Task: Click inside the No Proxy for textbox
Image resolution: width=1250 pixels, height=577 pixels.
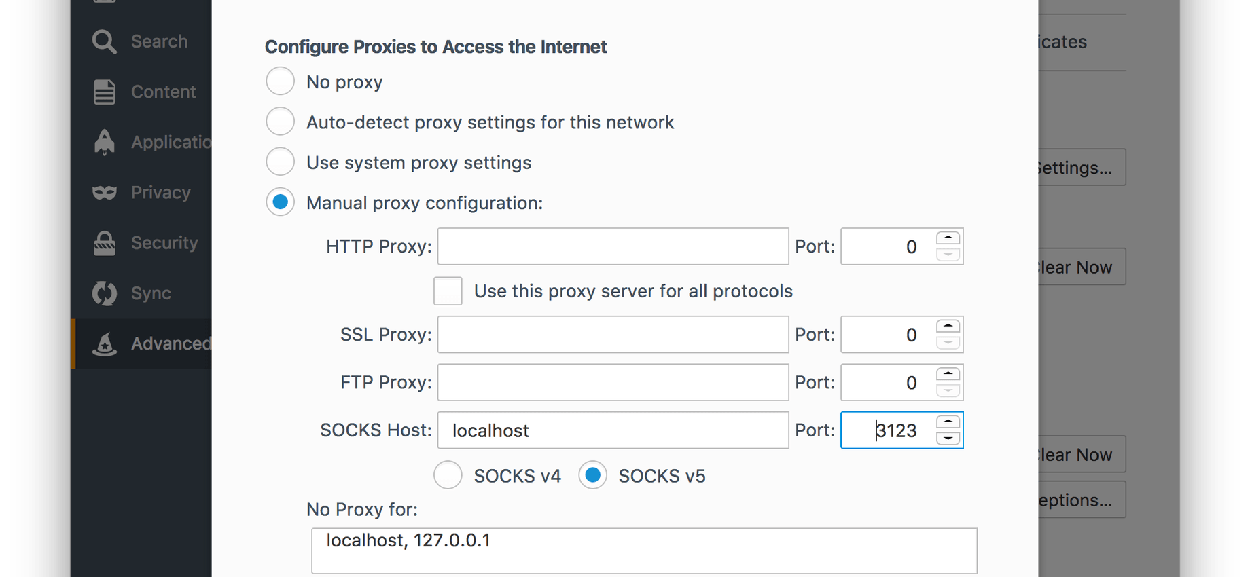Action: [x=644, y=551]
